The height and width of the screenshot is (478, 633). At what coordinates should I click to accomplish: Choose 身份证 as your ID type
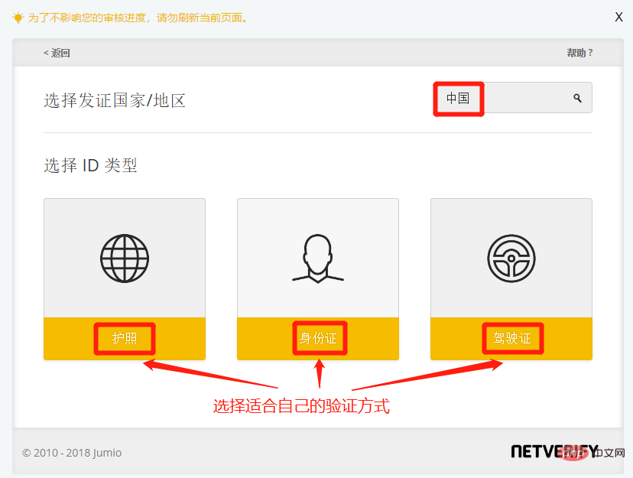[317, 337]
